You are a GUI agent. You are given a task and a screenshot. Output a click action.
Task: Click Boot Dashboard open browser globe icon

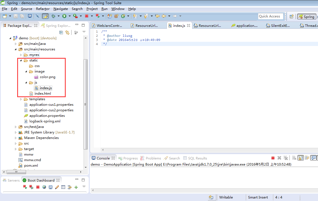(44, 187)
